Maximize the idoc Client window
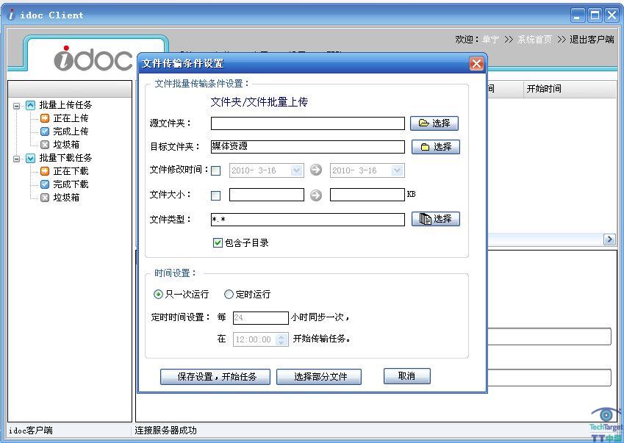Viewport: 624px width, 443px height. coord(595,15)
